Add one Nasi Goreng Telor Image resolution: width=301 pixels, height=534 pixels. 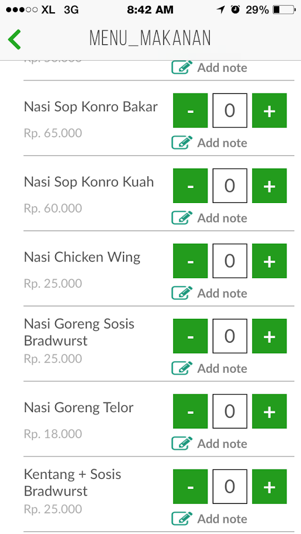click(x=269, y=412)
